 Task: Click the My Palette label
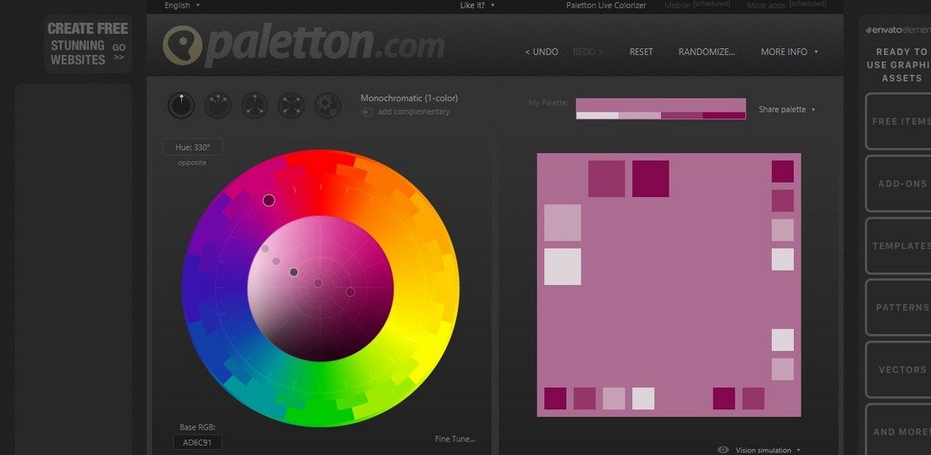(548, 103)
